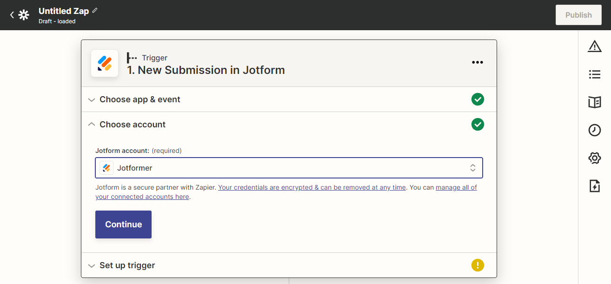Image resolution: width=611 pixels, height=284 pixels.
Task: Open the Zap outline list icon
Action: pyautogui.click(x=594, y=74)
